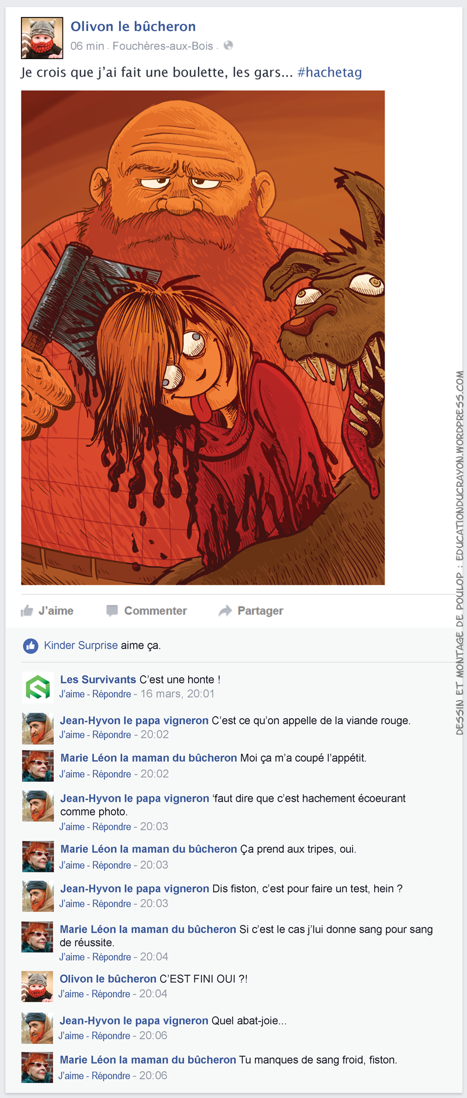Click Jean-Hyvon's avatar on the viande rouge comment
Screen dimensions: 467x1098
[x=37, y=728]
